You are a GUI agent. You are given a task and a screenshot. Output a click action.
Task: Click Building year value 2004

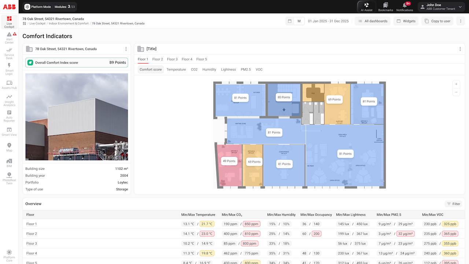[x=124, y=176]
